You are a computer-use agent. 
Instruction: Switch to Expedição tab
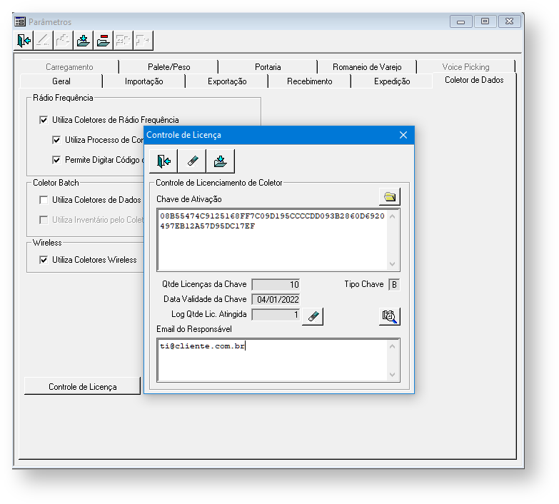392,81
